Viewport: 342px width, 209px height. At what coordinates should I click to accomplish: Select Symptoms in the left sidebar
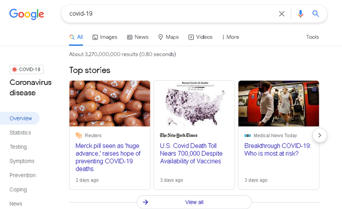pos(22,161)
